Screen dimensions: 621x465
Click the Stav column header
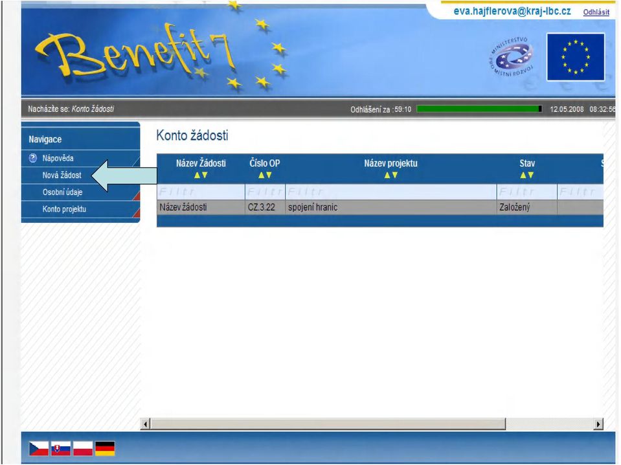click(527, 163)
